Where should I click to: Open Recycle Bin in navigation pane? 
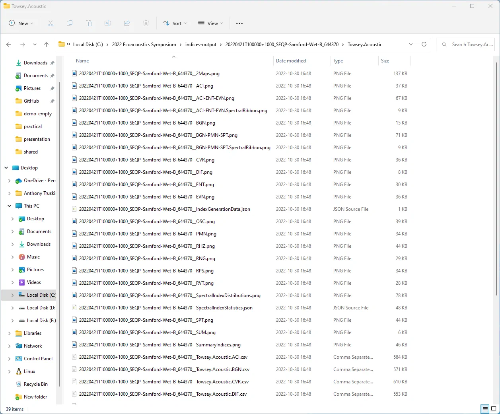(36, 384)
